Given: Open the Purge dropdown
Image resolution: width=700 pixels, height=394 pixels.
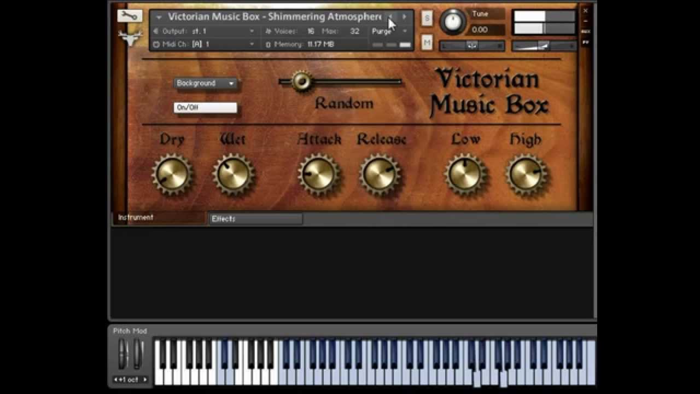Looking at the screenshot, I should click(390, 31).
